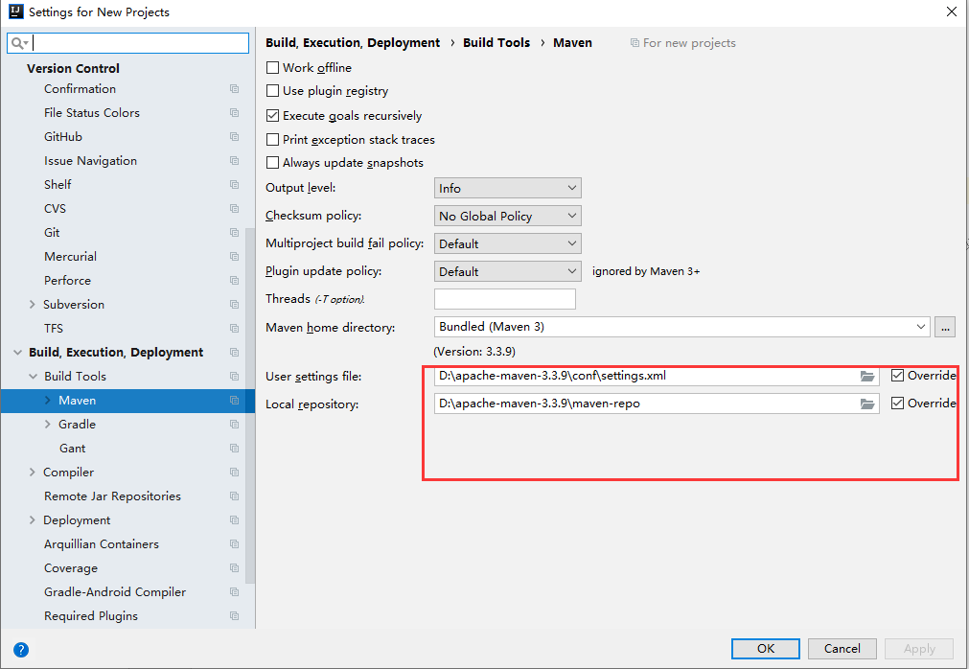Enable the Work offline checkbox

tap(272, 67)
